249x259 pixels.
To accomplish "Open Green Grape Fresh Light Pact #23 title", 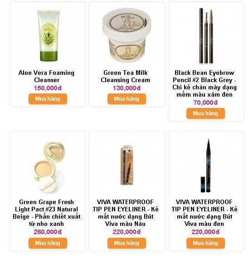I will [x=47, y=213].
